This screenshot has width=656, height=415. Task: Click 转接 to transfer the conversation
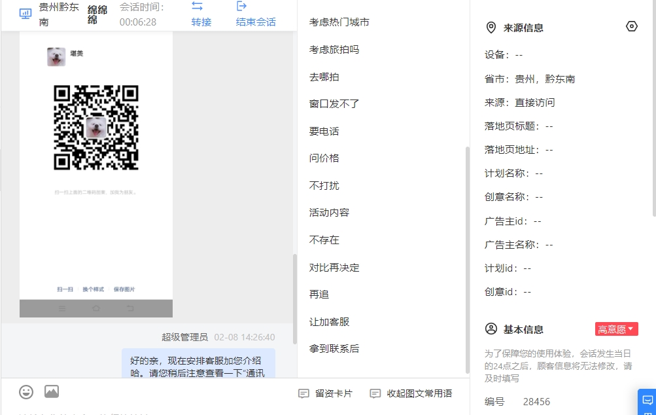click(201, 22)
